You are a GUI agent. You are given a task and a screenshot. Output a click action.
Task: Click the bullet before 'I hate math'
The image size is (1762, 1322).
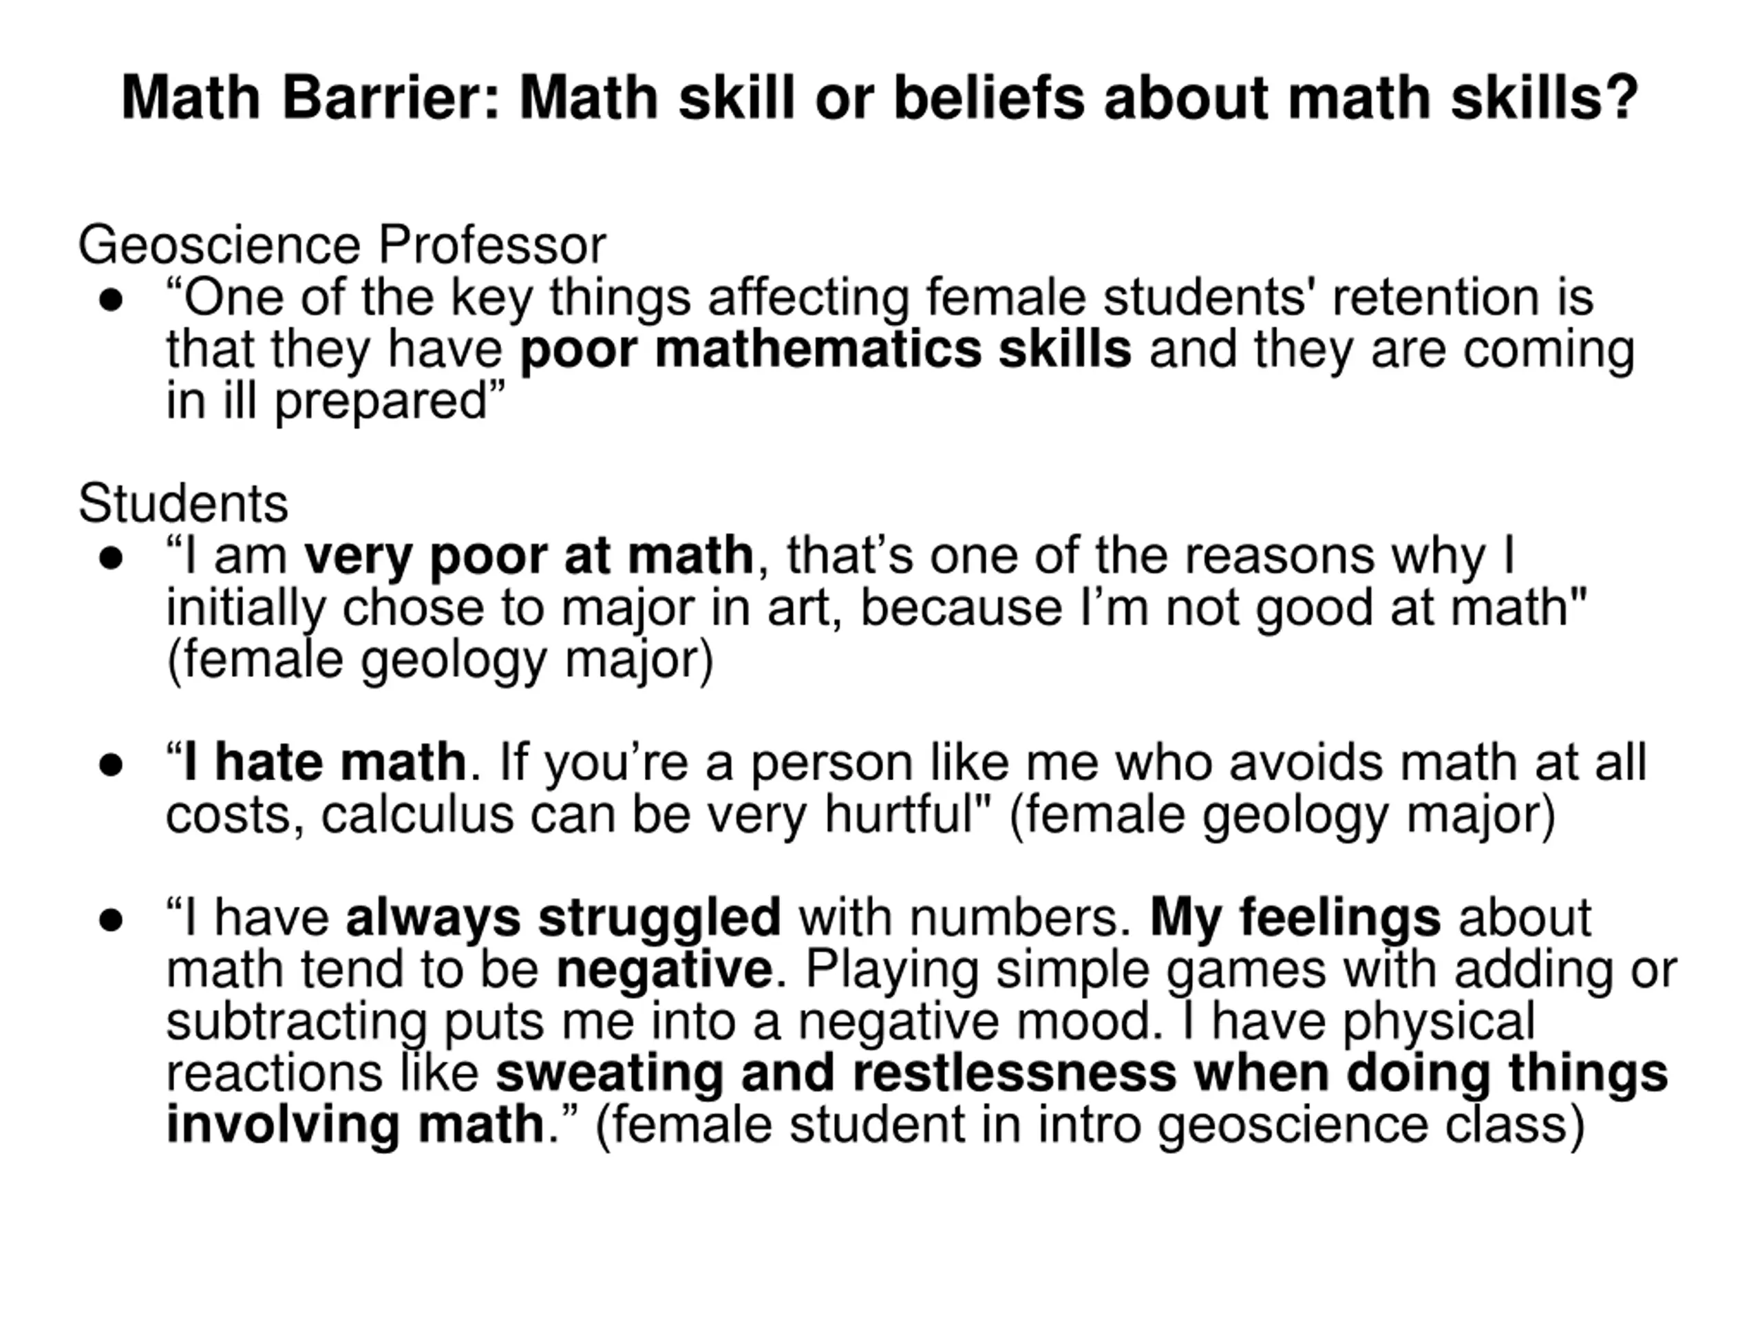coord(111,766)
